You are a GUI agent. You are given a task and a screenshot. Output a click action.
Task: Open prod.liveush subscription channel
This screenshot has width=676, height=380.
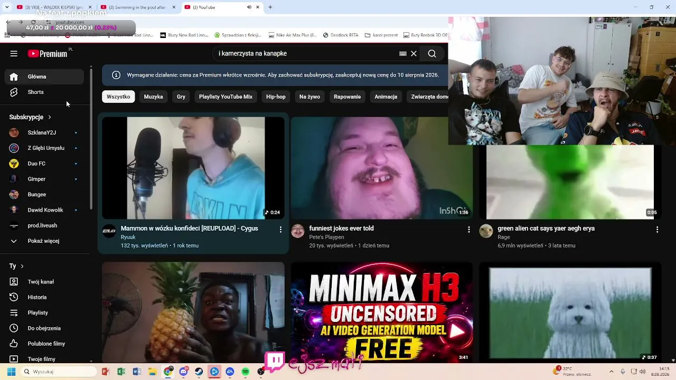pyautogui.click(x=44, y=225)
